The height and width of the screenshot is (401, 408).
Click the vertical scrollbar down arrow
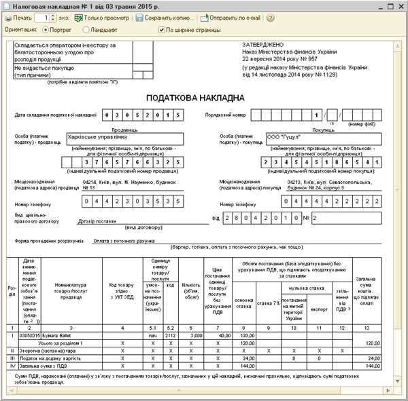397,381
